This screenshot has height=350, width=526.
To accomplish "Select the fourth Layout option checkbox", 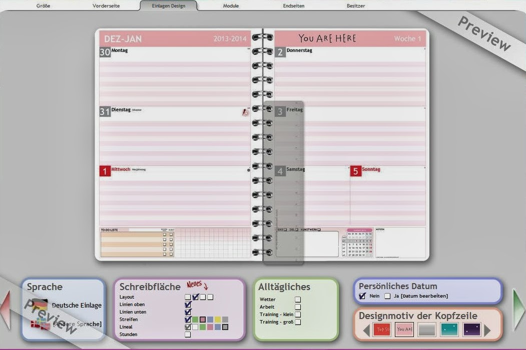I will click(210, 297).
